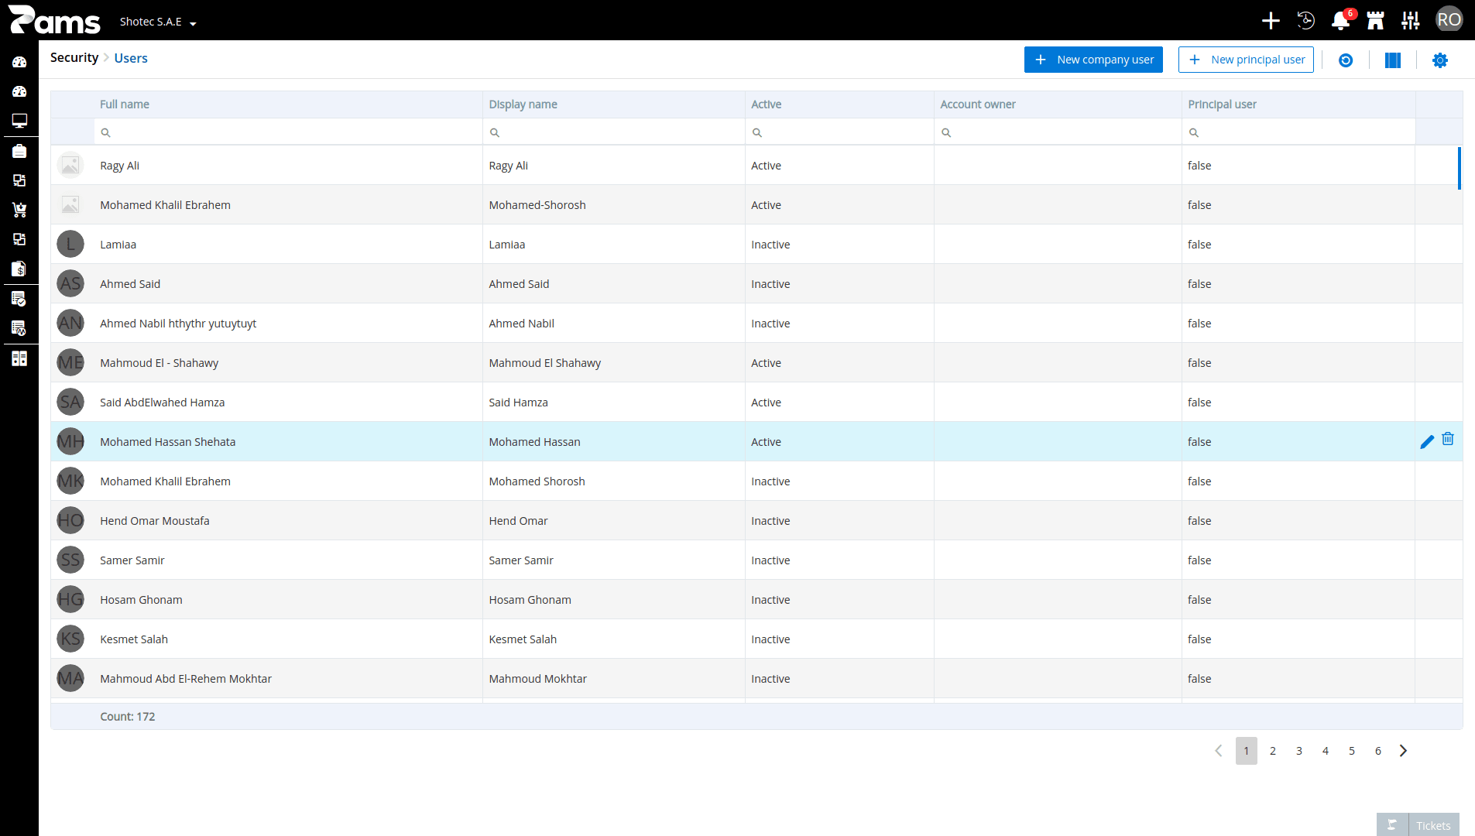Edit Mohamed Hassan Shehata with pencil icon
The width and height of the screenshot is (1475, 836).
click(x=1427, y=442)
